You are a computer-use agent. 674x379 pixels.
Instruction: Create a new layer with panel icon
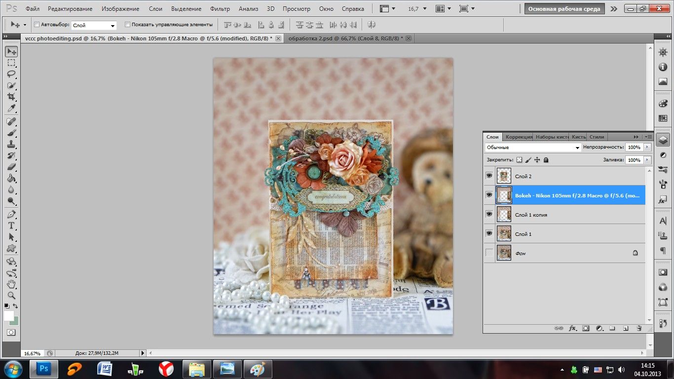tap(625, 328)
